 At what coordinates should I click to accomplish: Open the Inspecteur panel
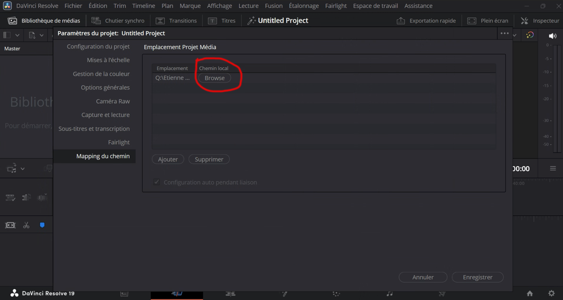(540, 21)
